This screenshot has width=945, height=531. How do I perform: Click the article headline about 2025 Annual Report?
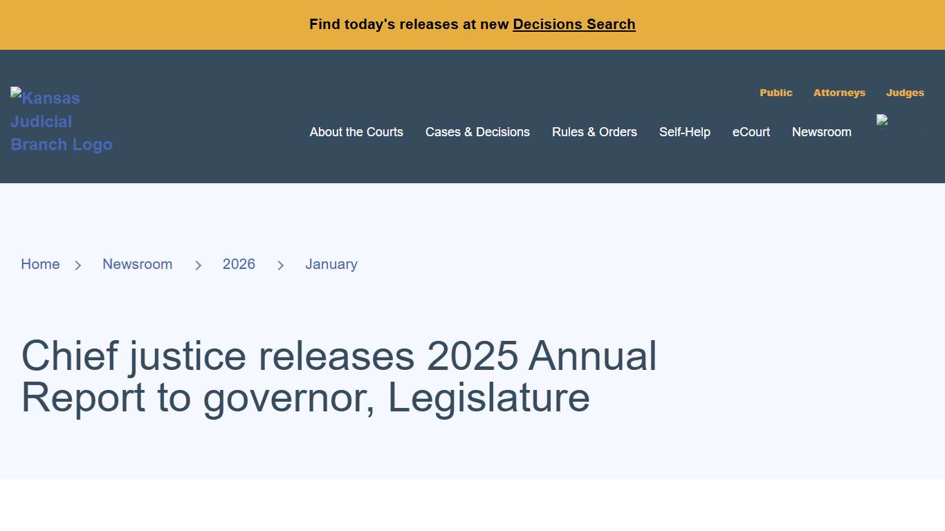(339, 377)
